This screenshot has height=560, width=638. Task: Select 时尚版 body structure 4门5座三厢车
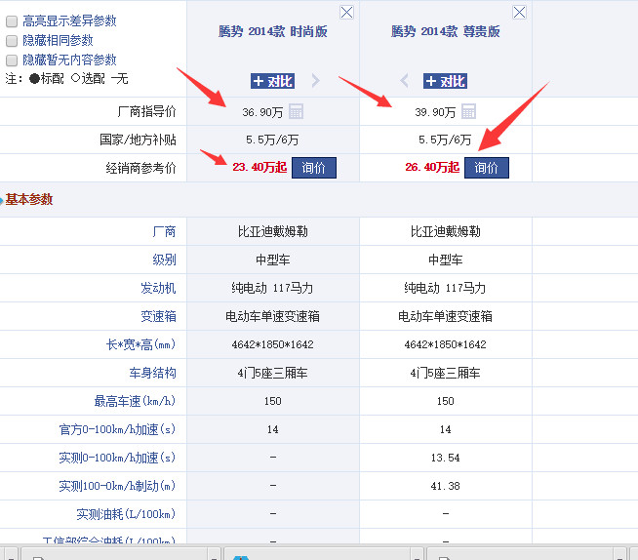(272, 373)
